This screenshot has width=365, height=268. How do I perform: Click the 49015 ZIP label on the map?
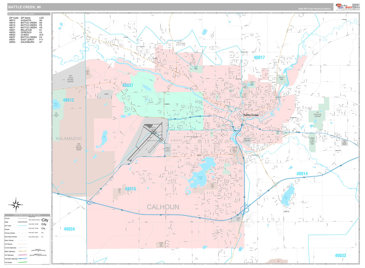[130, 189]
